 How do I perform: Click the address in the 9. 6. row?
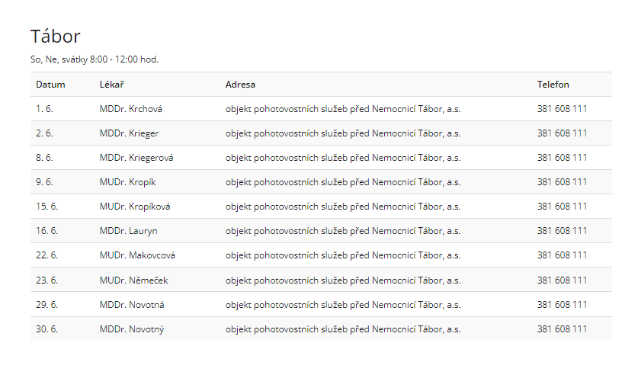tap(342, 182)
